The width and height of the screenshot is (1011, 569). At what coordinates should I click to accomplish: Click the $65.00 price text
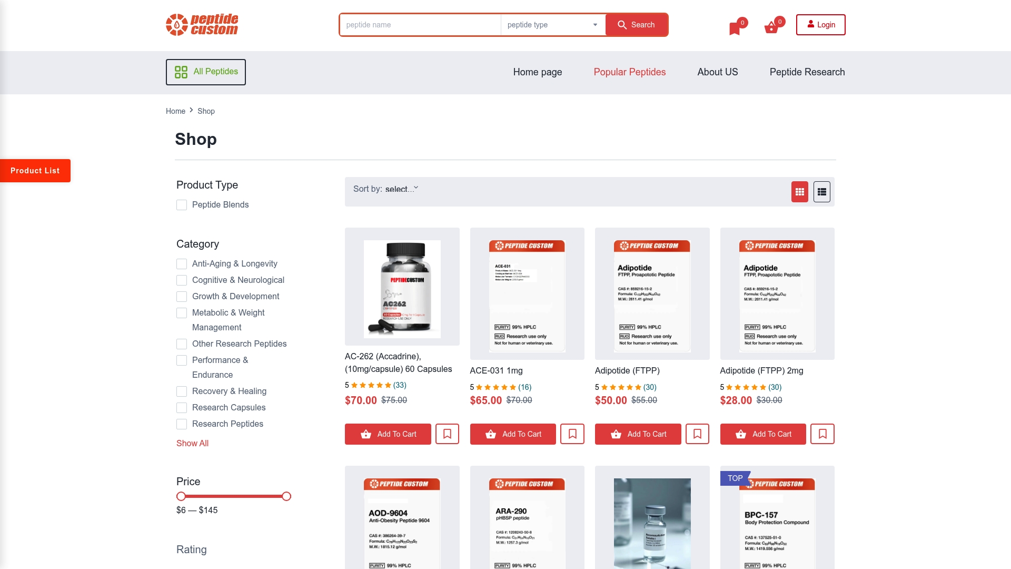click(x=486, y=400)
